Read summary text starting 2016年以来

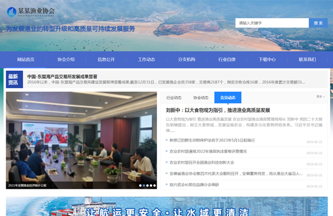pyautogui.click(x=166, y=82)
